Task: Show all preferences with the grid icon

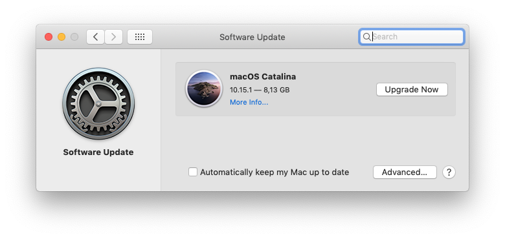Action: point(140,37)
